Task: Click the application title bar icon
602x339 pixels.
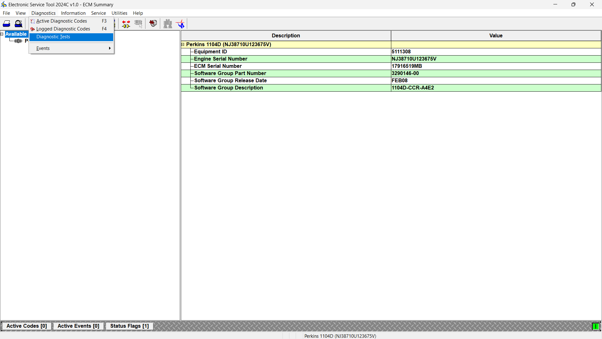Action: pos(4,4)
